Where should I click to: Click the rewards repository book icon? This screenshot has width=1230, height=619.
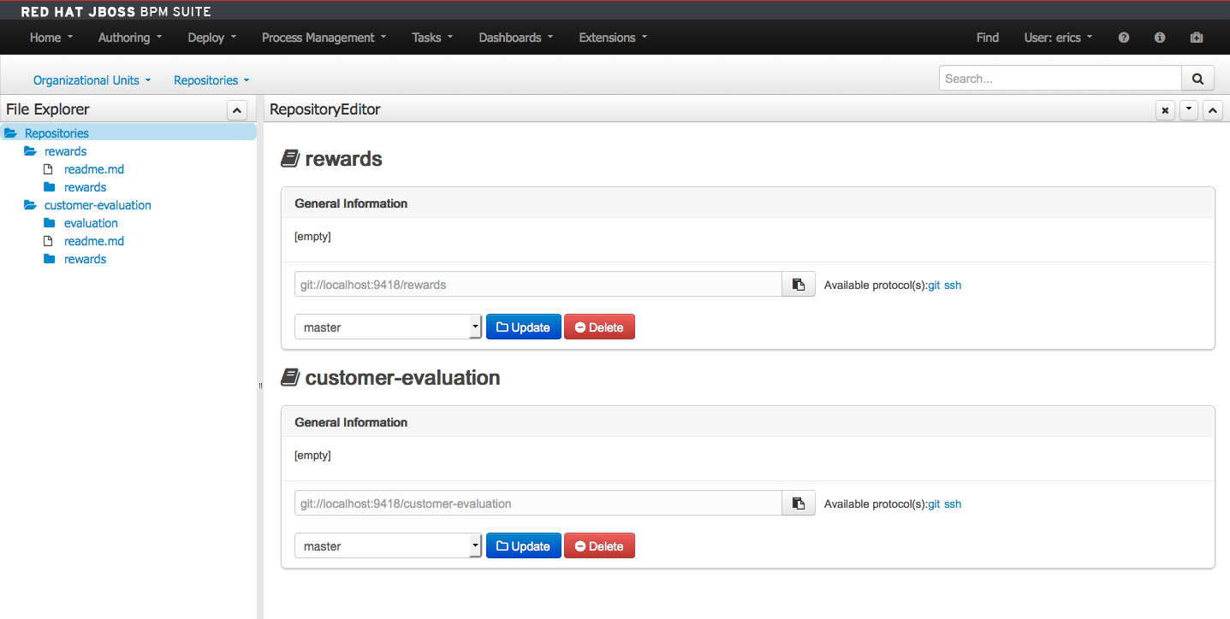(291, 158)
